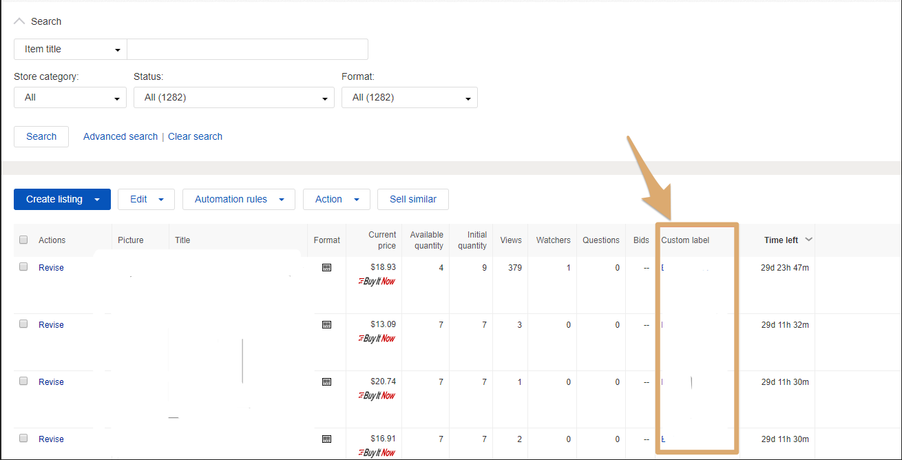Click the Time left sort arrow icon
The image size is (902, 460).
pos(808,240)
